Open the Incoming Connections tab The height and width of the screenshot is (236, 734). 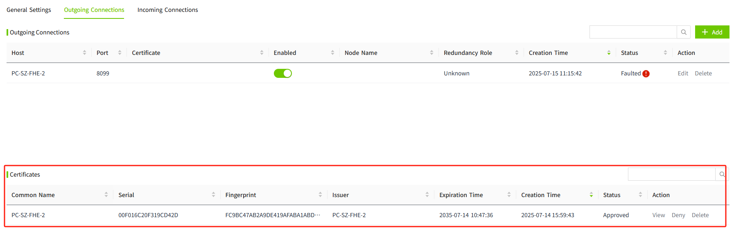pyautogui.click(x=167, y=10)
